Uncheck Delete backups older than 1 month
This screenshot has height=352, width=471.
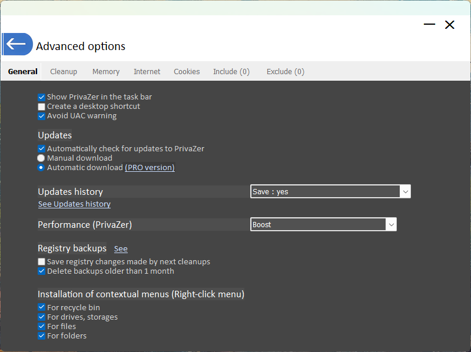41,271
